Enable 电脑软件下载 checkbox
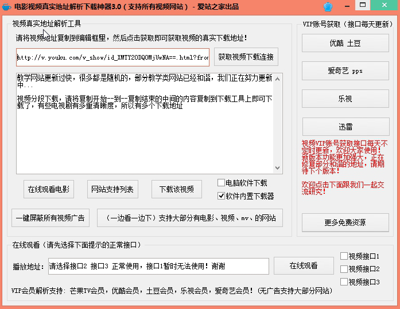The height and width of the screenshot is (309, 400). pyautogui.click(x=221, y=183)
